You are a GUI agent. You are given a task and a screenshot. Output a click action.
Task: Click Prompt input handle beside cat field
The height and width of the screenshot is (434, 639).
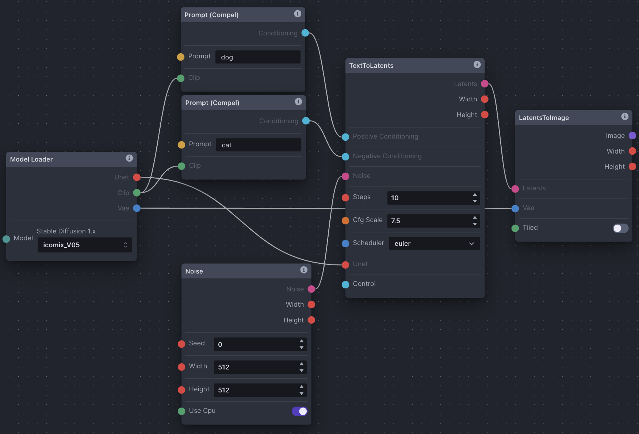click(x=181, y=145)
